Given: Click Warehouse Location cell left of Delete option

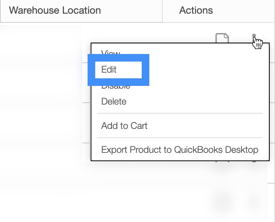Looking at the screenshot, I should click(x=42, y=101).
